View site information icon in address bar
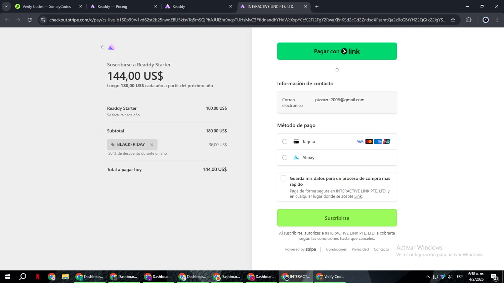The image size is (504, 283). tap(43, 20)
